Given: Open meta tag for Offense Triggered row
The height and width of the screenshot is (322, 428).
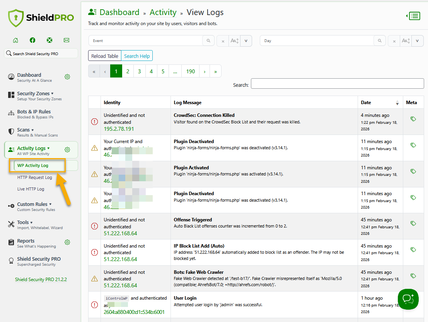Looking at the screenshot, I should point(413,223).
